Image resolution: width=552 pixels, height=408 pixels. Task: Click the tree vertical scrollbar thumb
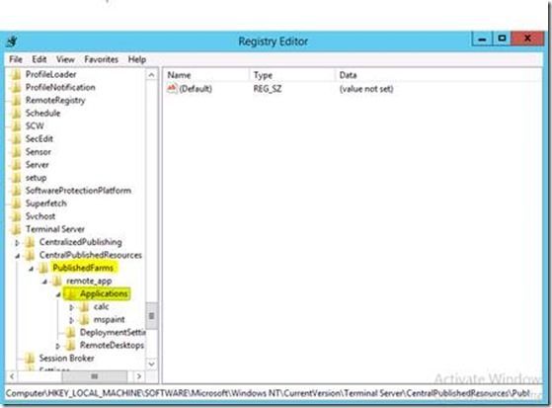click(151, 316)
